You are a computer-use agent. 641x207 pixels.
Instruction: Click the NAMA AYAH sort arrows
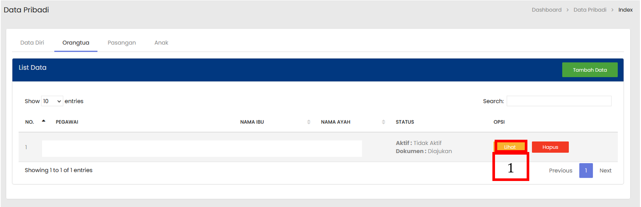coord(383,122)
